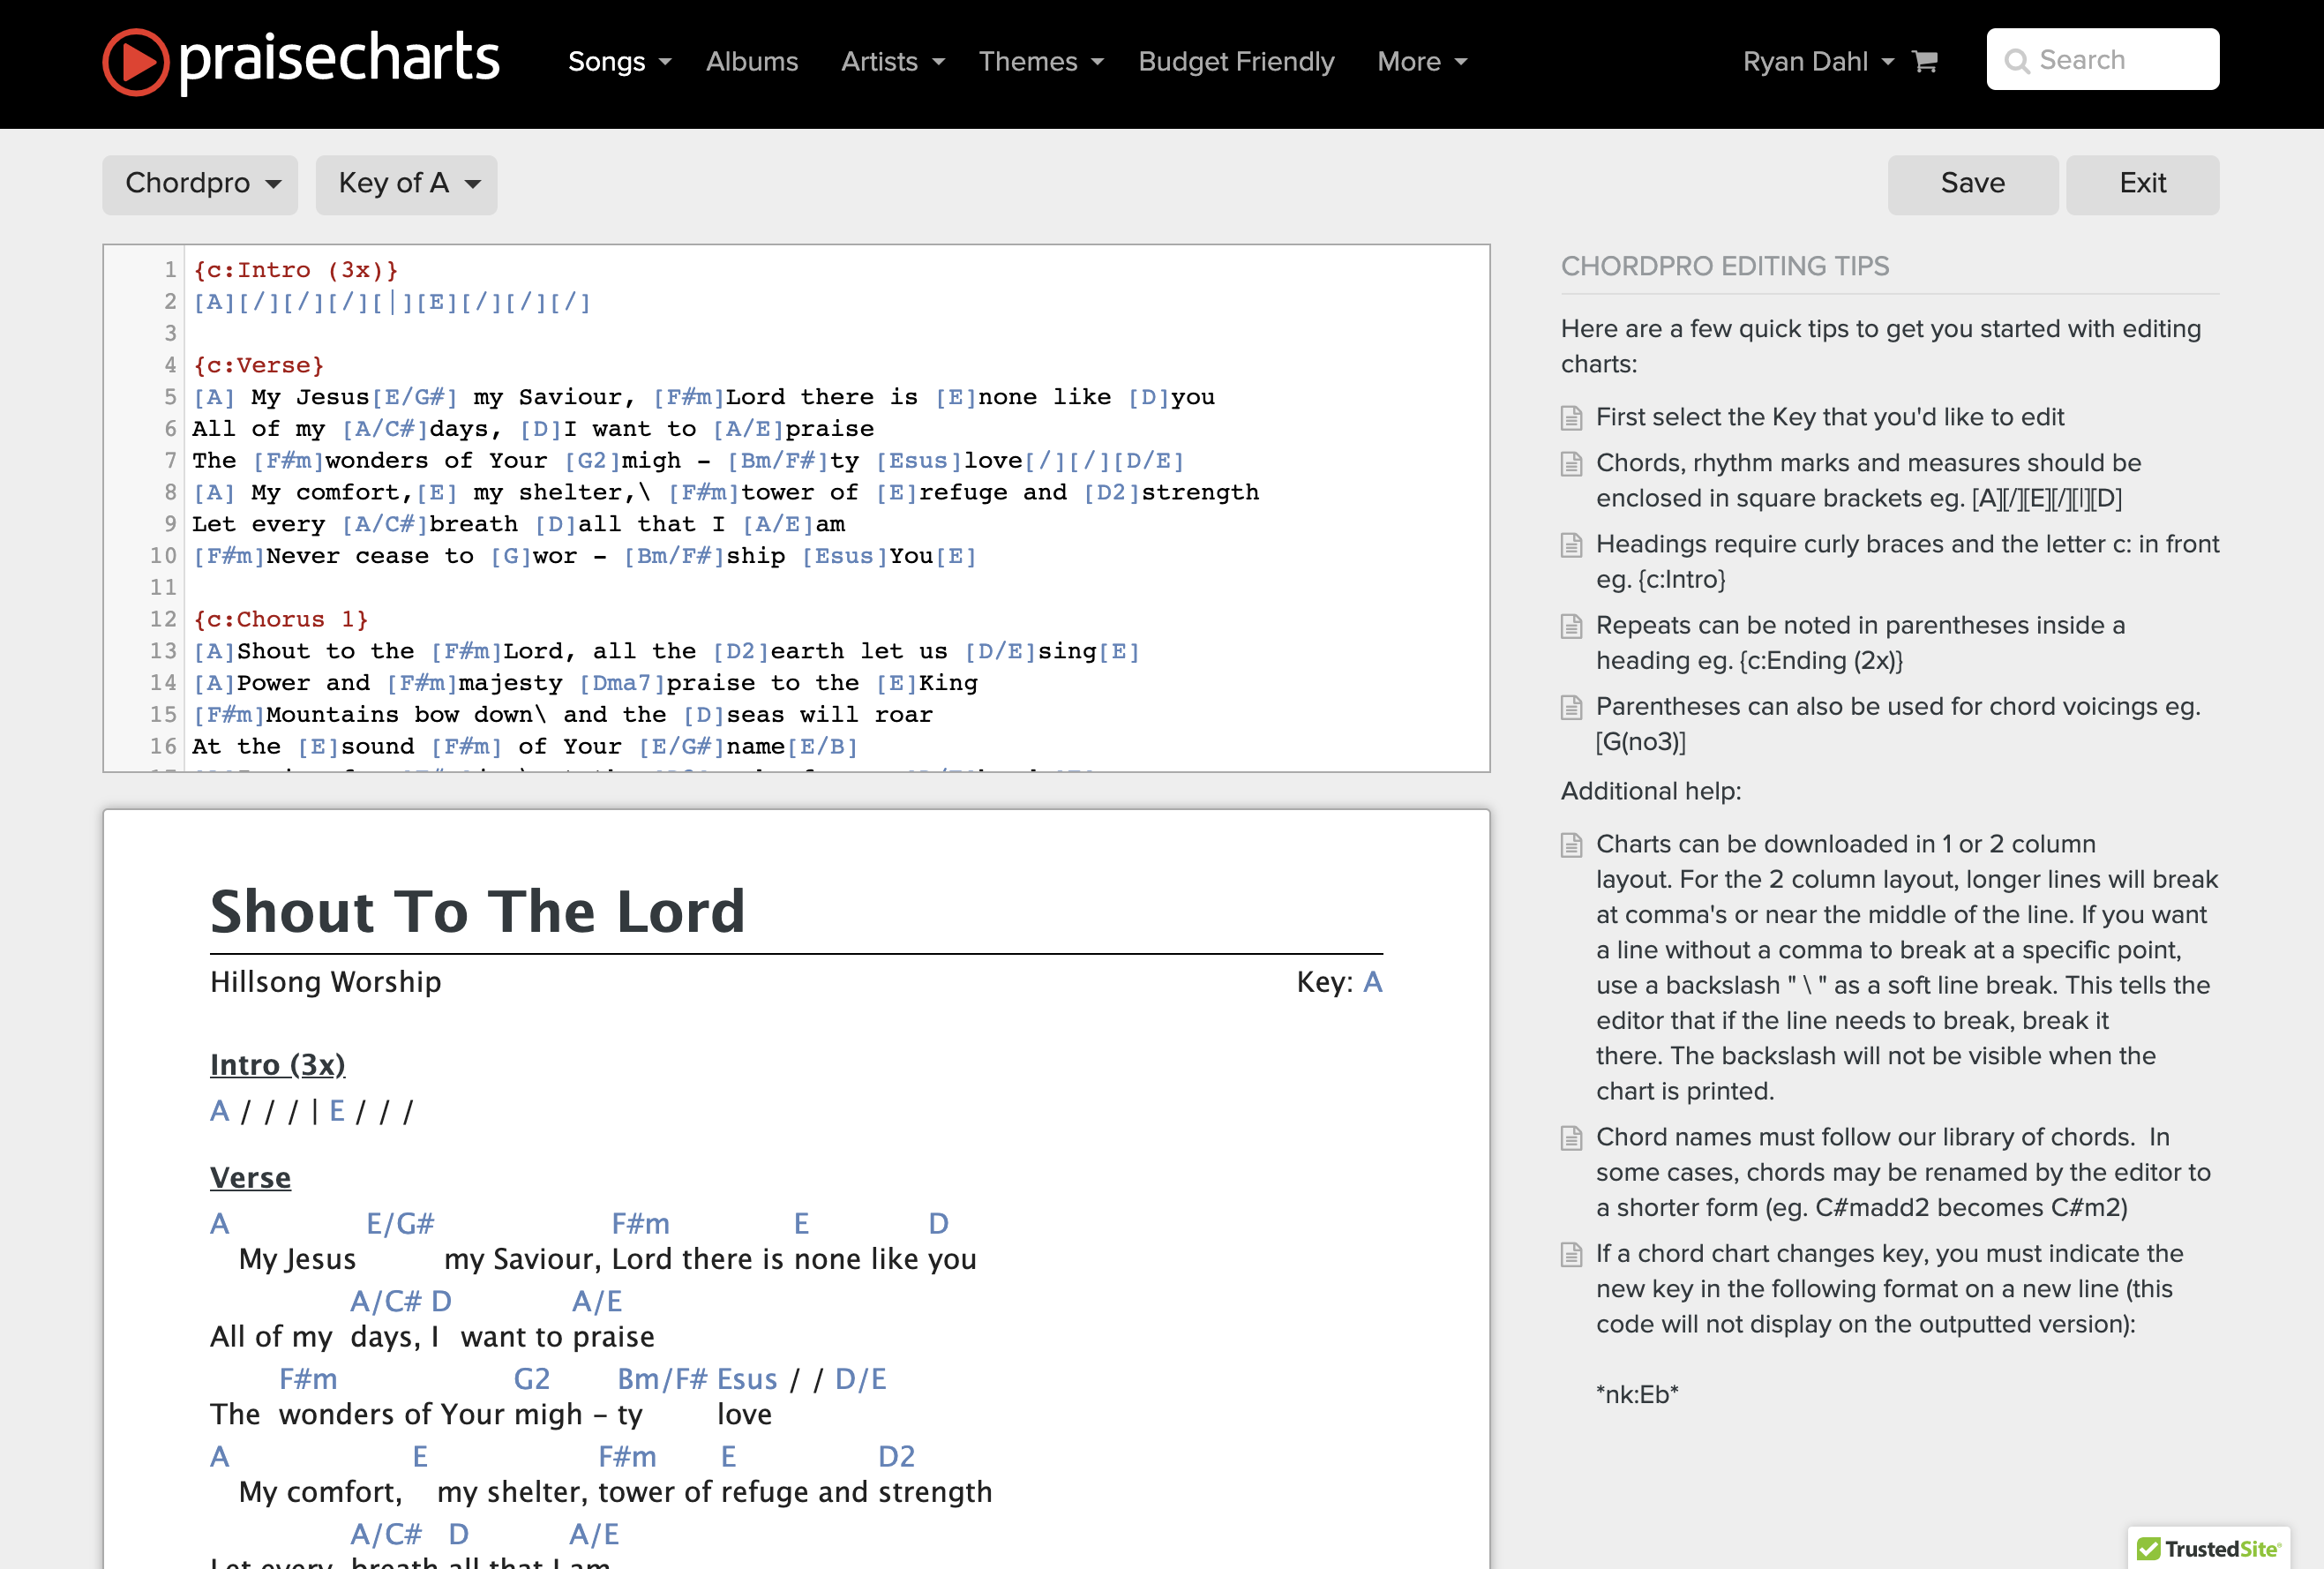Image resolution: width=2324 pixels, height=1569 pixels.
Task: Save the chord chart
Action: [1972, 184]
